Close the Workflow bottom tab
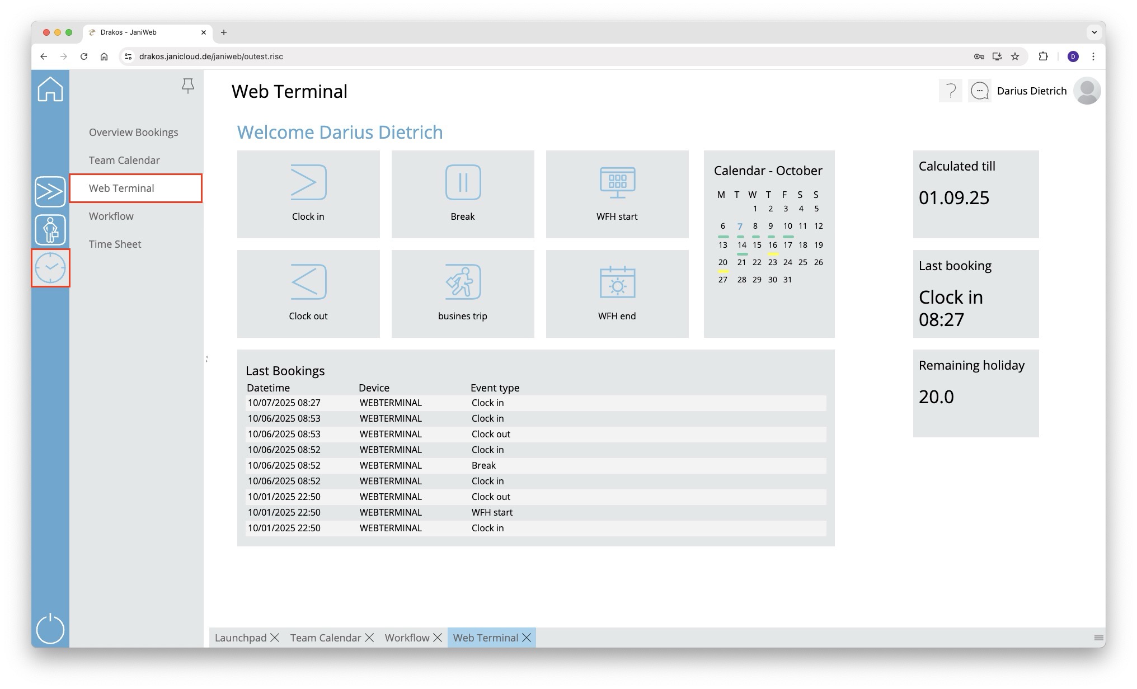The height and width of the screenshot is (689, 1137). (x=438, y=638)
